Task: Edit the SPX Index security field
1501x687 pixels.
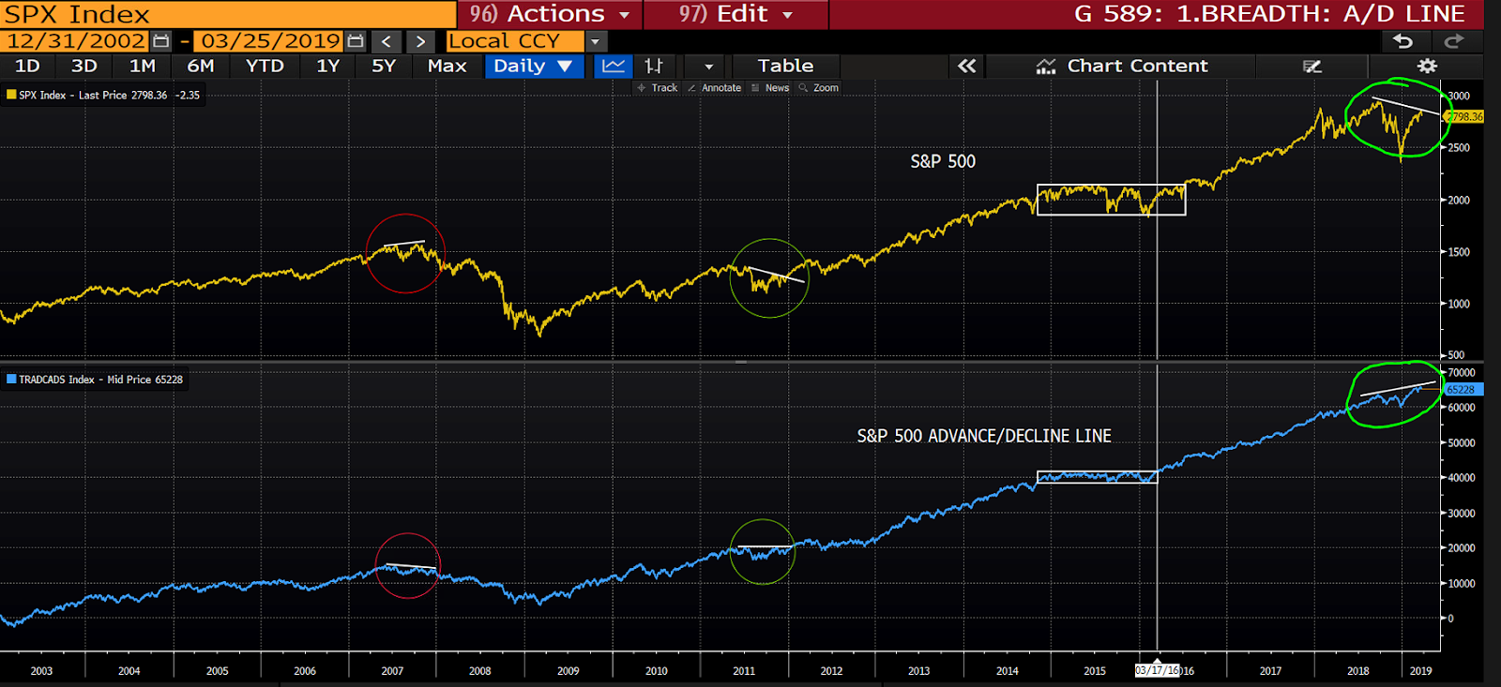Action: tap(228, 14)
